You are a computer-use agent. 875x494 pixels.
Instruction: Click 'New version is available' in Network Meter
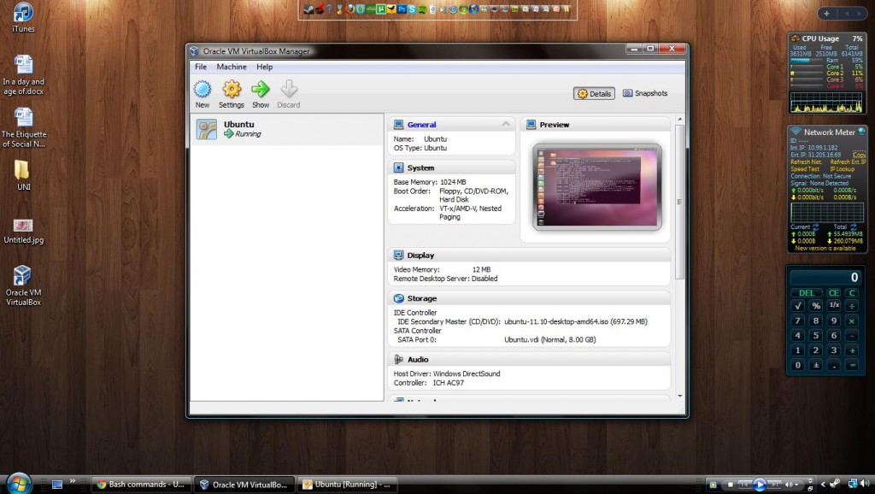coord(825,248)
